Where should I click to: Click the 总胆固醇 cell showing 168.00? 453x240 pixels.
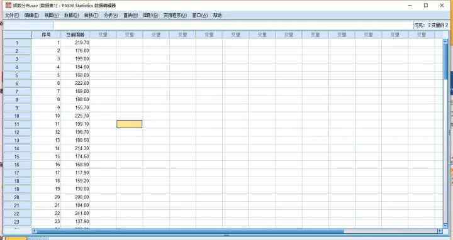coord(75,75)
